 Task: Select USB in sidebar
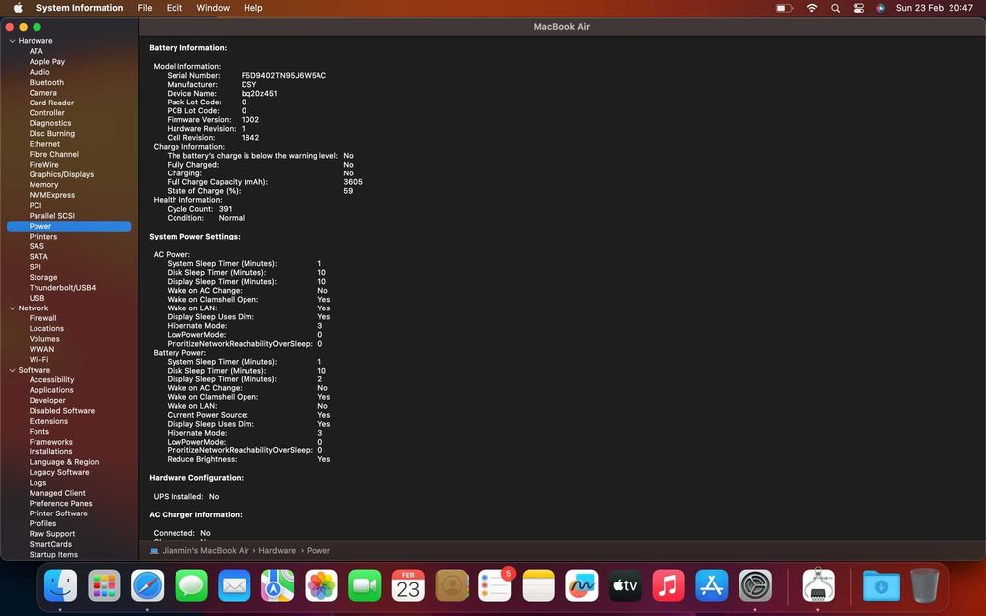(36, 298)
